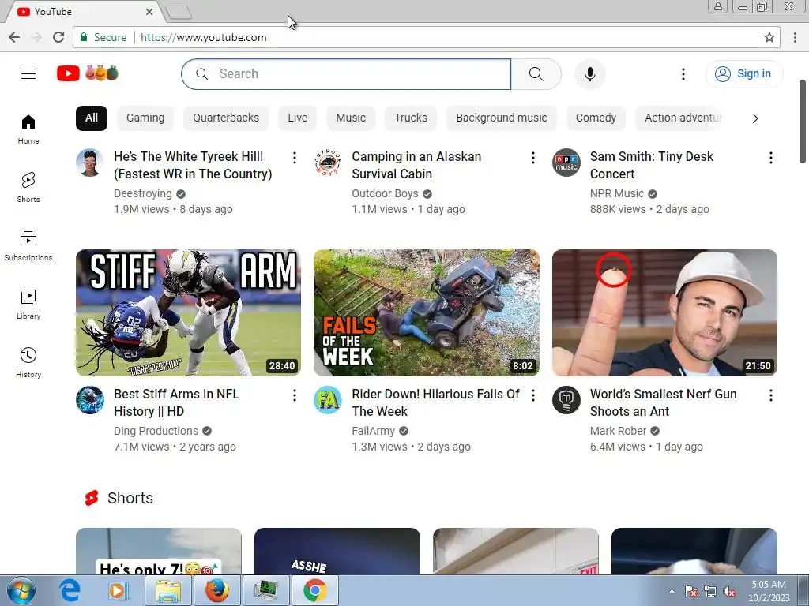The width and height of the screenshot is (809, 606).
Task: Click the muted volume tray icon
Action: coord(729,591)
